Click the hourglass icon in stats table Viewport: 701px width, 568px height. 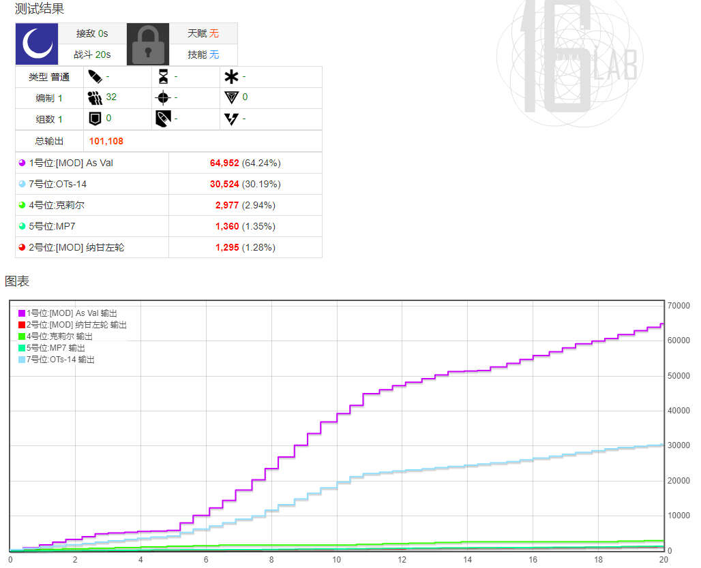(163, 76)
